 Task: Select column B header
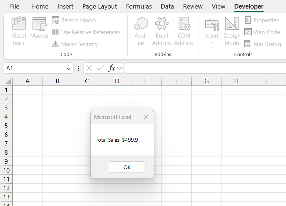pos(57,81)
